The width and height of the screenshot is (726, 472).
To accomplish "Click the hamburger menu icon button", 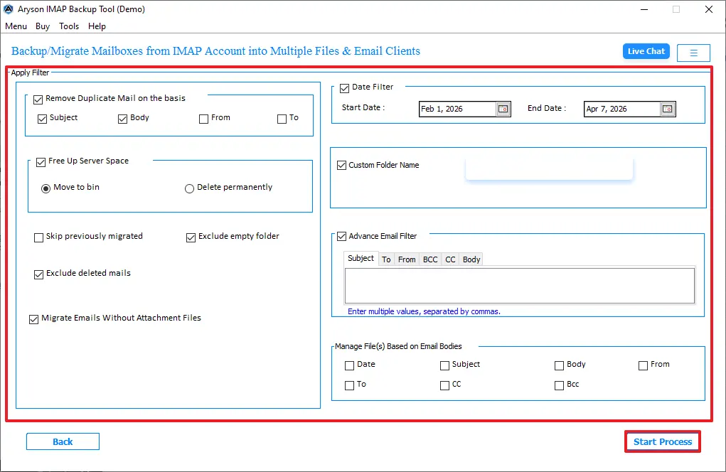I will [693, 53].
